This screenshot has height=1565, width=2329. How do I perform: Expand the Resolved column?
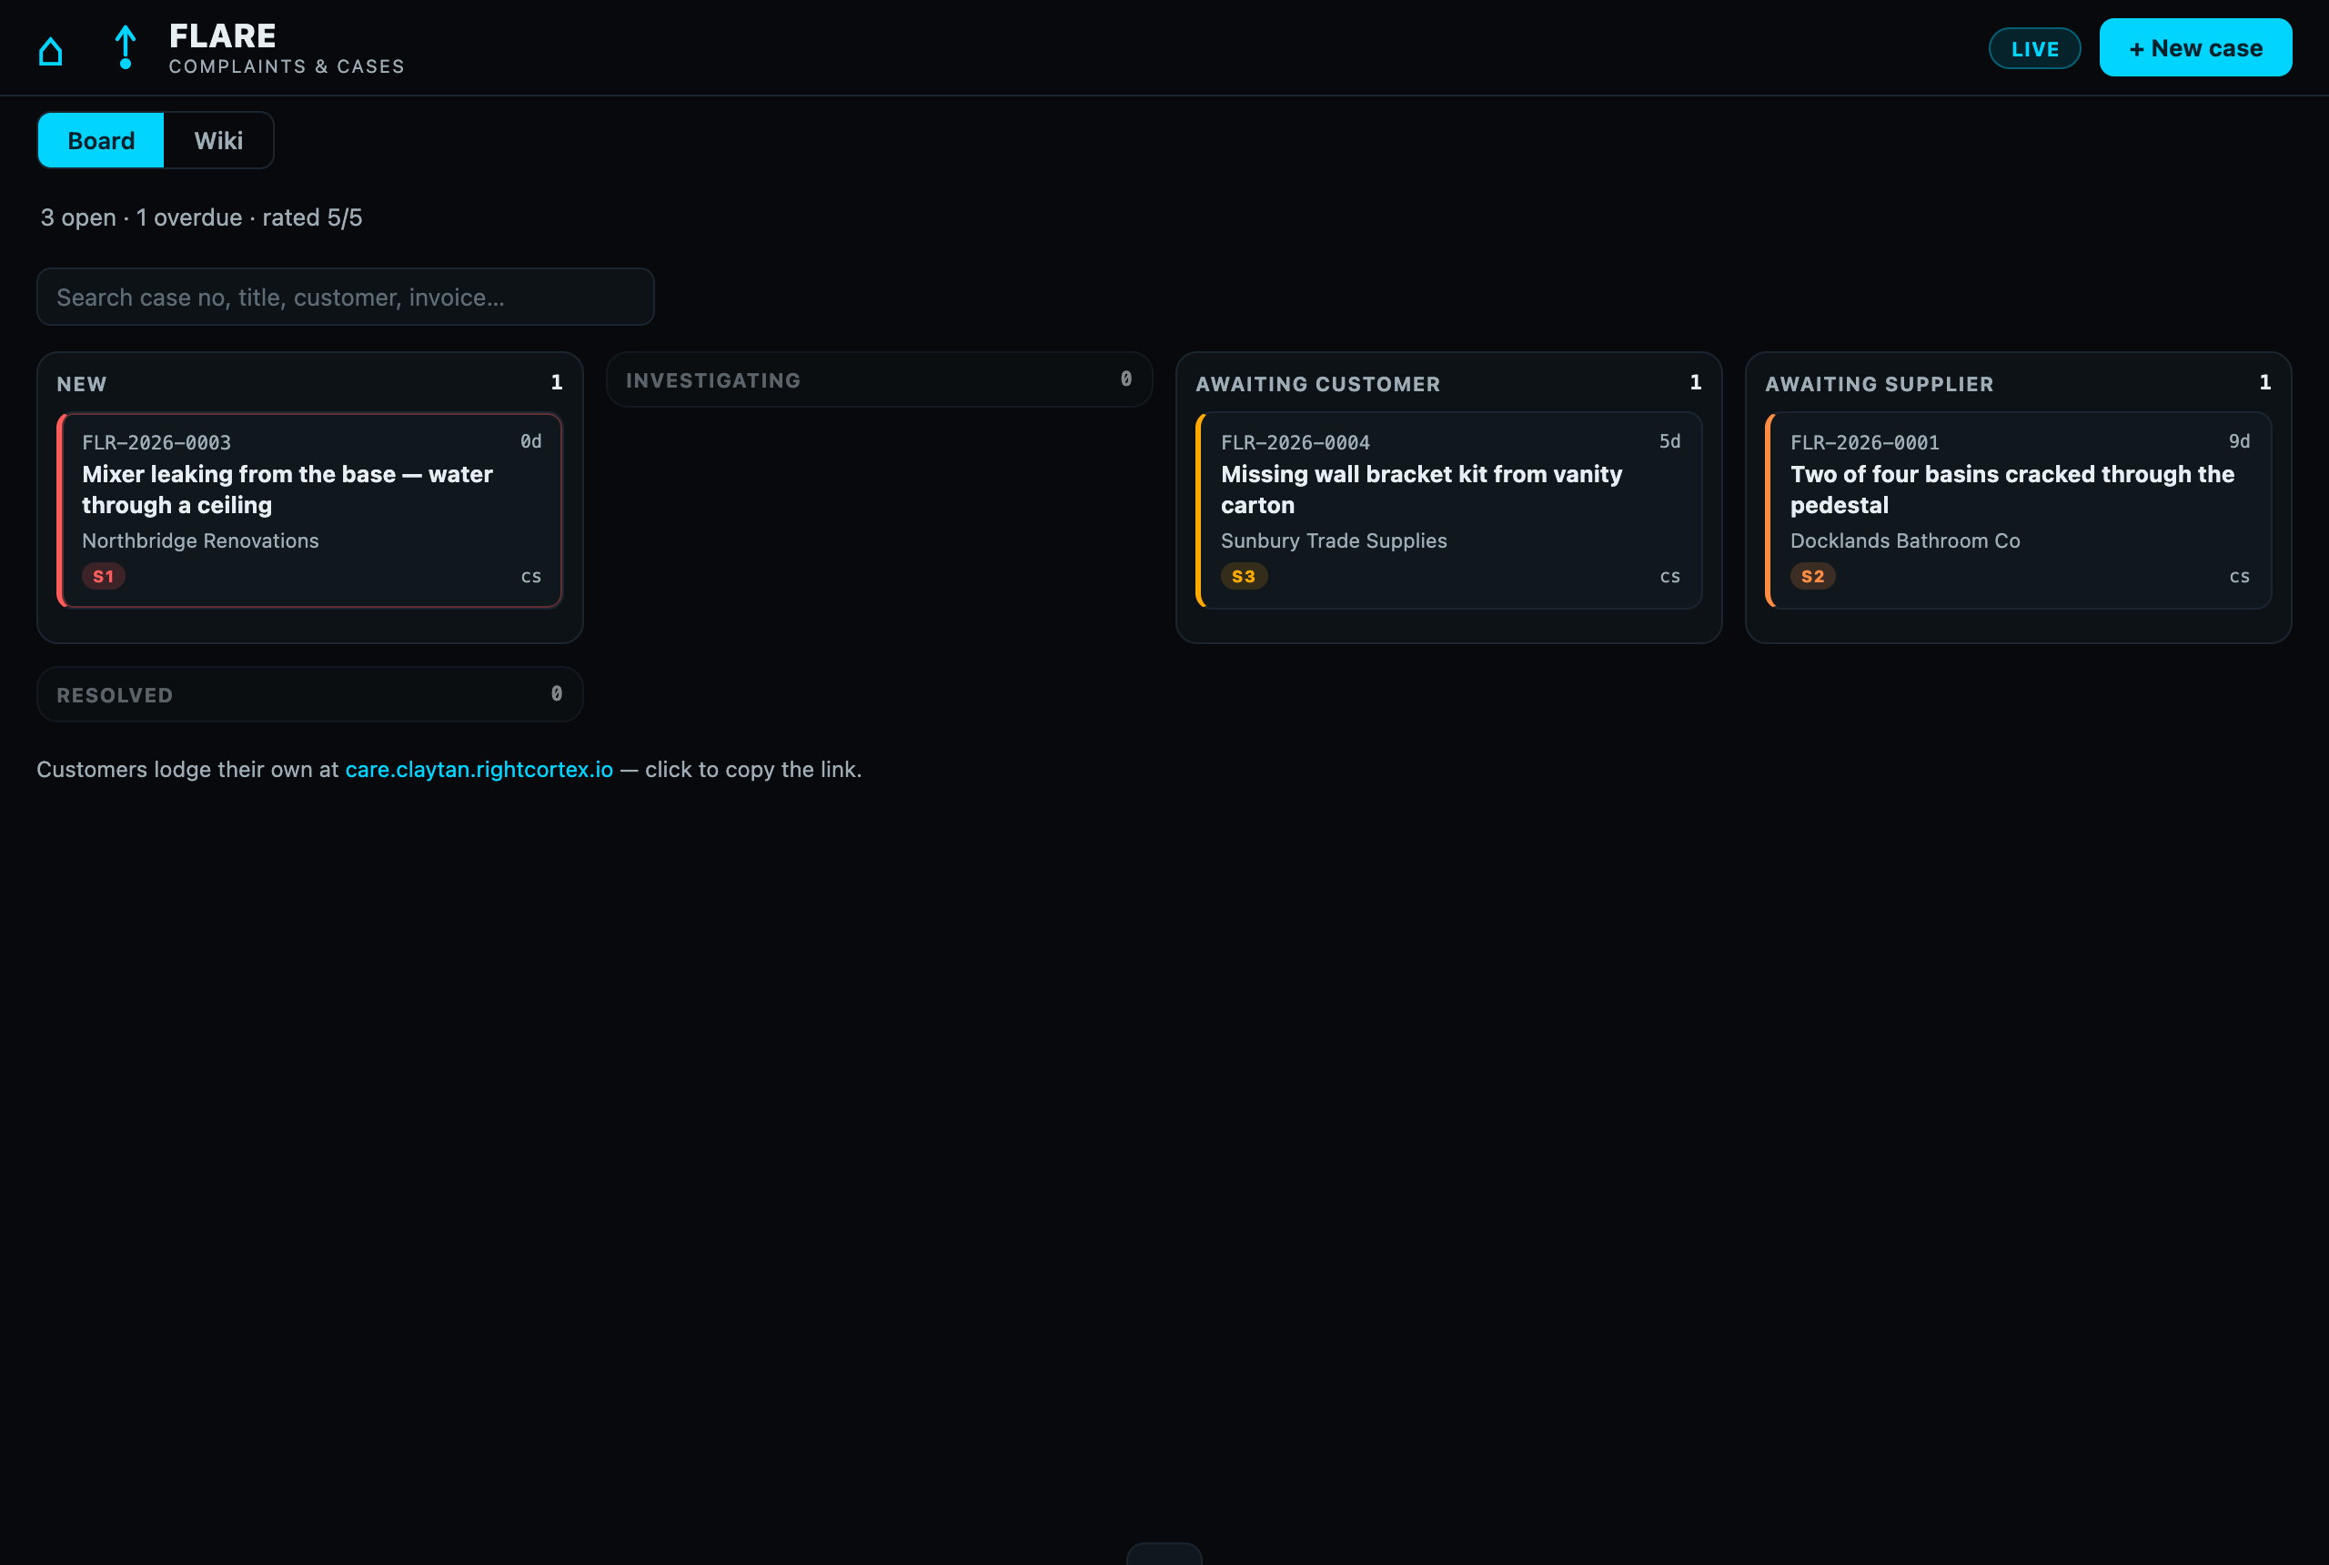click(309, 694)
